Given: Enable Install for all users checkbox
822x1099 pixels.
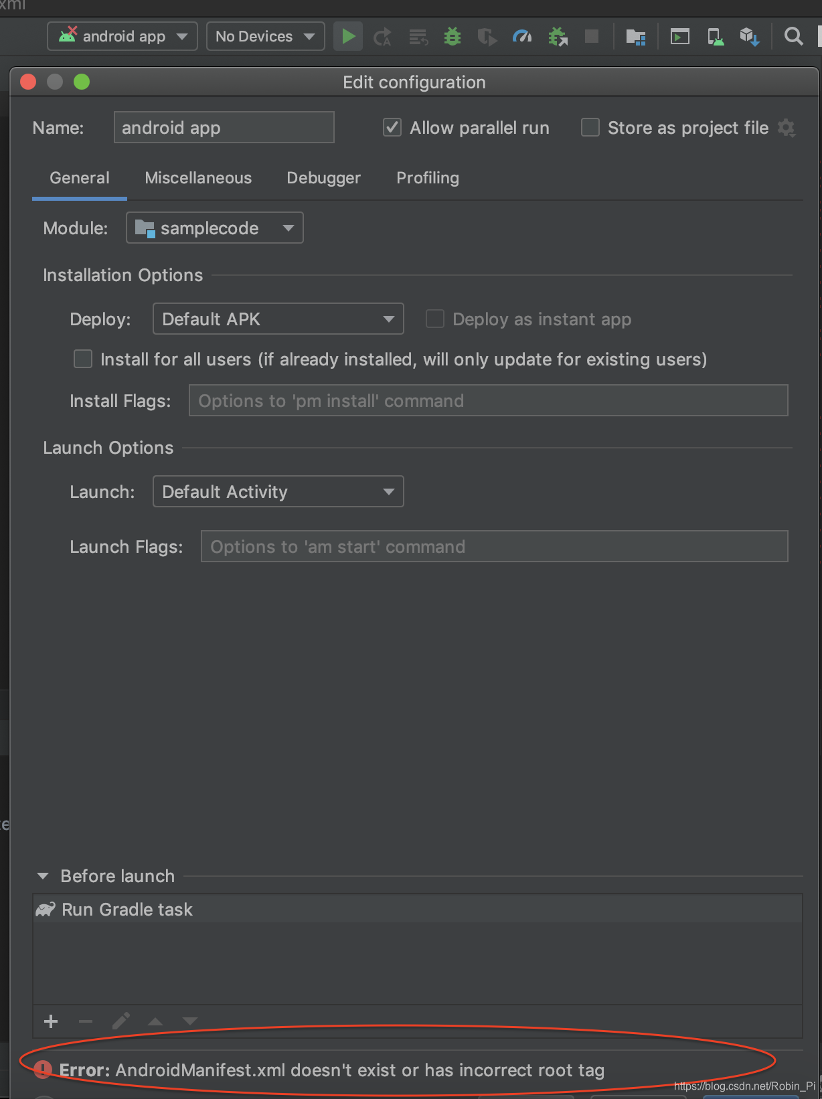Looking at the screenshot, I should (x=83, y=359).
